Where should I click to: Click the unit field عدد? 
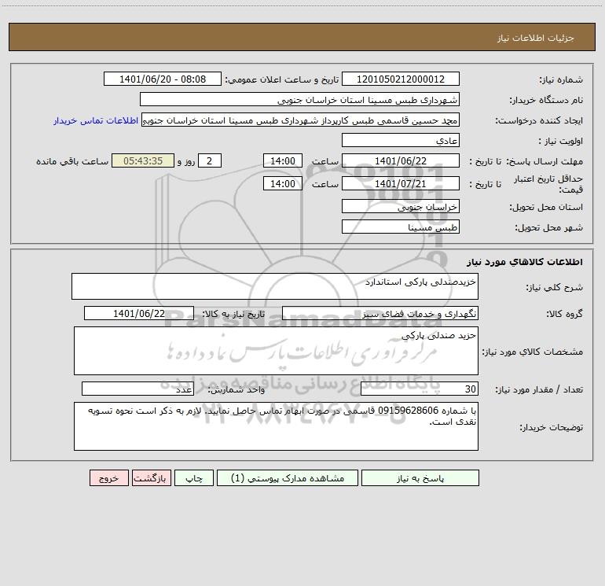[x=137, y=389]
